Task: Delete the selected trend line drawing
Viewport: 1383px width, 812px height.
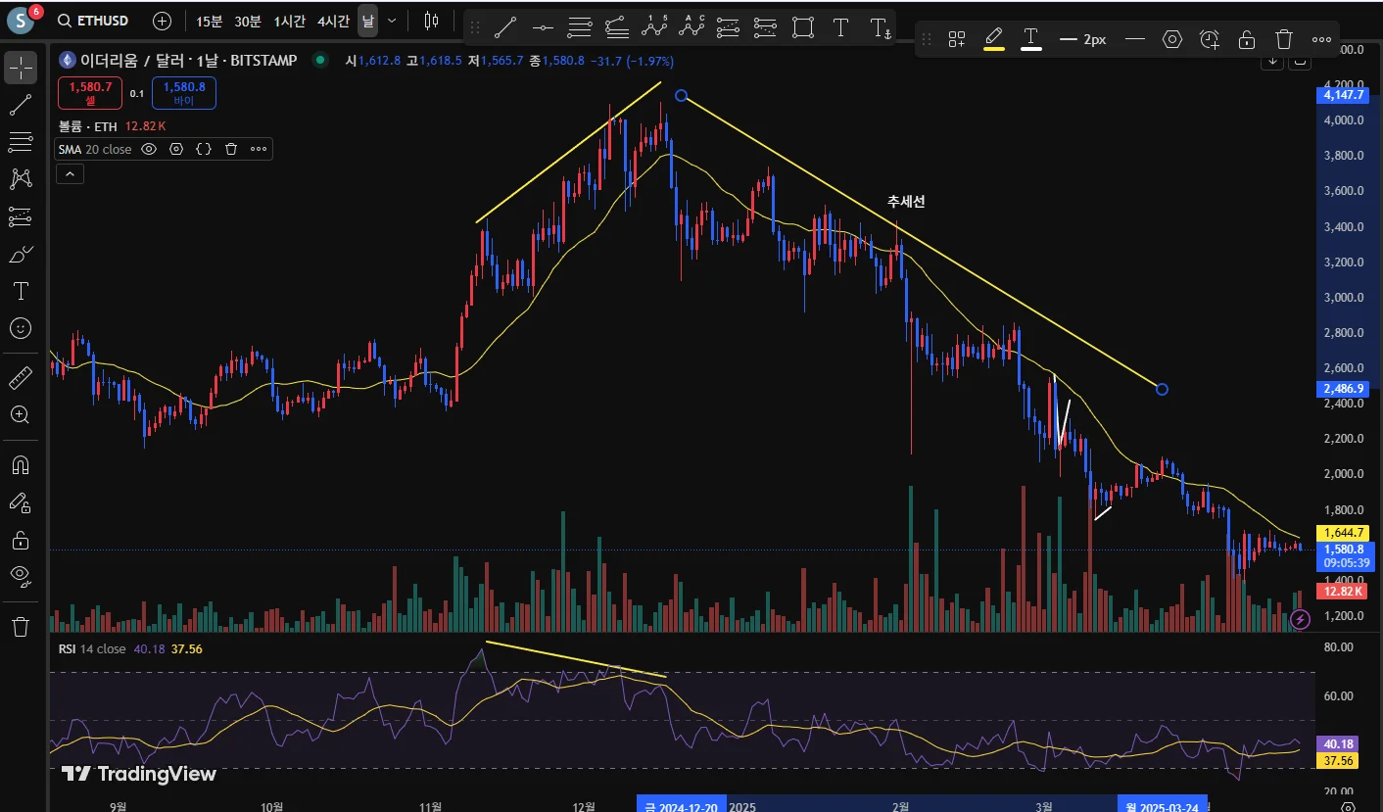Action: tap(1284, 39)
